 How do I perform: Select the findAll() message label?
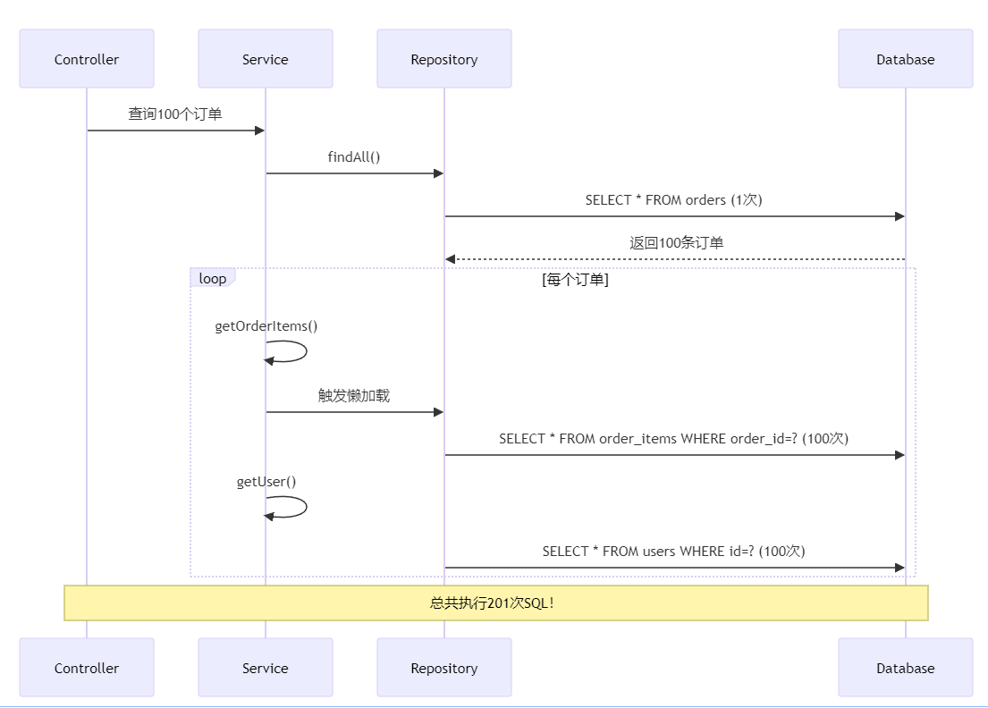point(354,157)
